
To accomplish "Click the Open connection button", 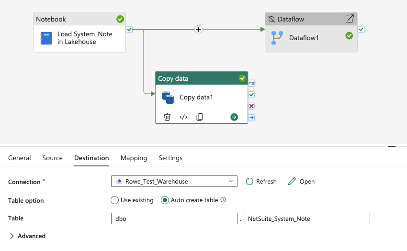I will 301,182.
